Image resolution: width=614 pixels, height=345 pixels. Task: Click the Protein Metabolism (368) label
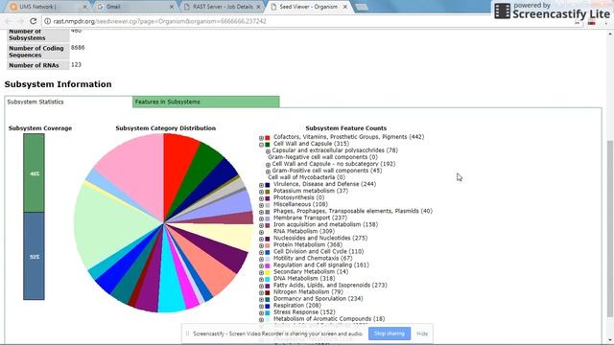pyautogui.click(x=307, y=244)
